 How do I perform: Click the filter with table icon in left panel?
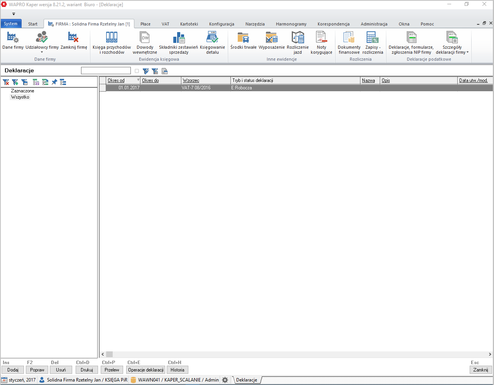tap(24, 82)
